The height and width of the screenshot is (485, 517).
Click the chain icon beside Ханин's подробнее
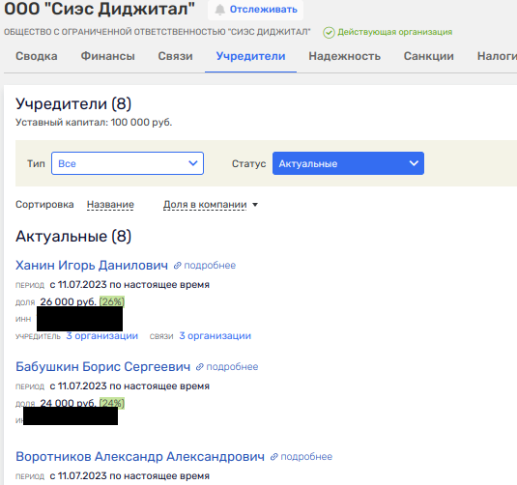coord(178,266)
